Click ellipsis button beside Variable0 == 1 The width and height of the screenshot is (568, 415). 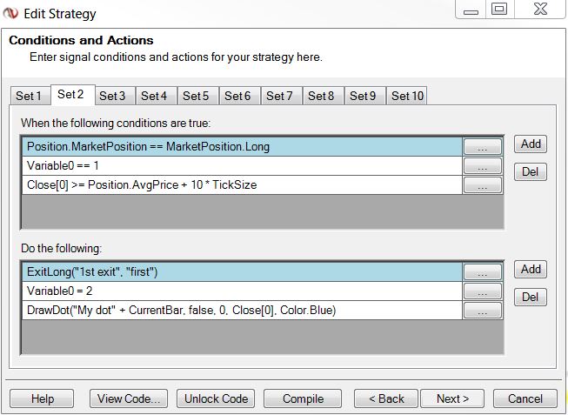pos(483,166)
